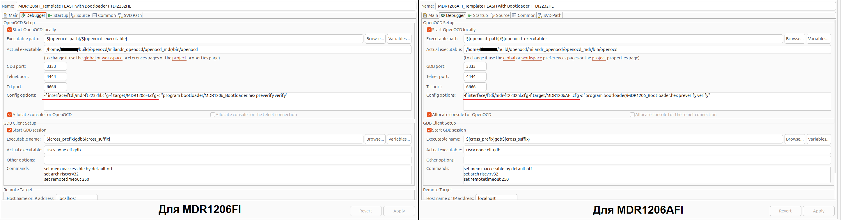Click the vertical scrollbar of the MDR1206AFI dialog

pyautogui.click(x=835, y=98)
